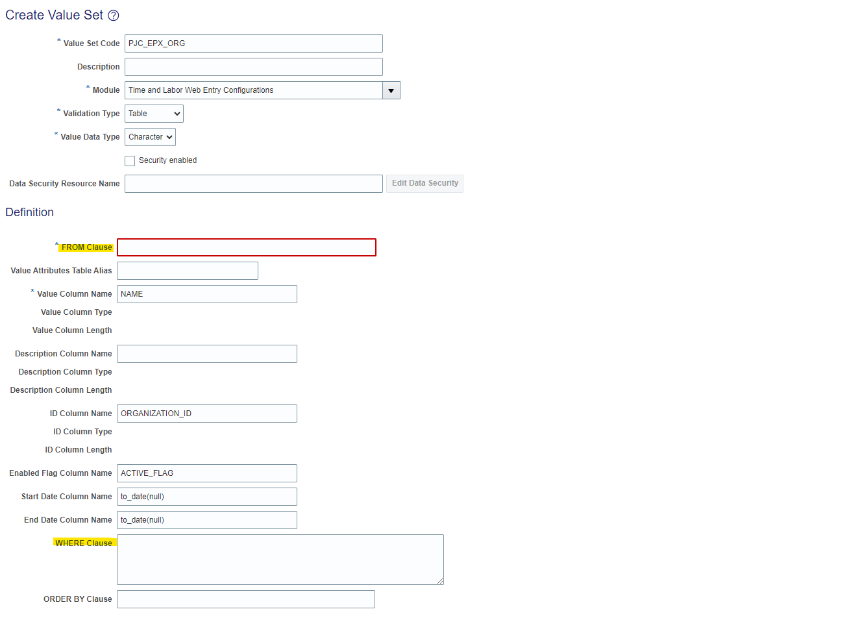Click the Enabled Flag Column Name field with ACTIVE_FLAG
862x620 pixels.
click(206, 473)
